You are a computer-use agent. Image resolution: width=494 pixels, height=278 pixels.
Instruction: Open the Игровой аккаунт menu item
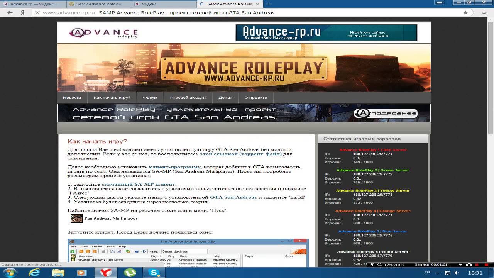pyautogui.click(x=188, y=98)
